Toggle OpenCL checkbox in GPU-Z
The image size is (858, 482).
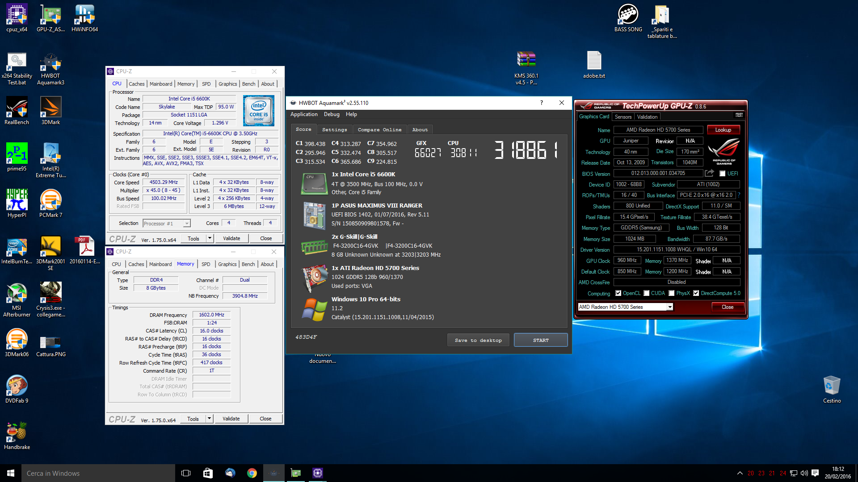click(x=618, y=293)
